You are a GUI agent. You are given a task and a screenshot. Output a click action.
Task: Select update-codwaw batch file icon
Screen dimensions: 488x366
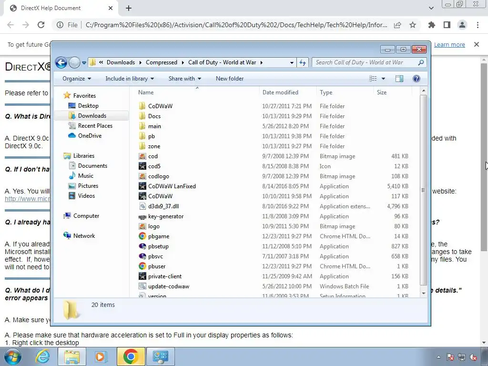142,286
